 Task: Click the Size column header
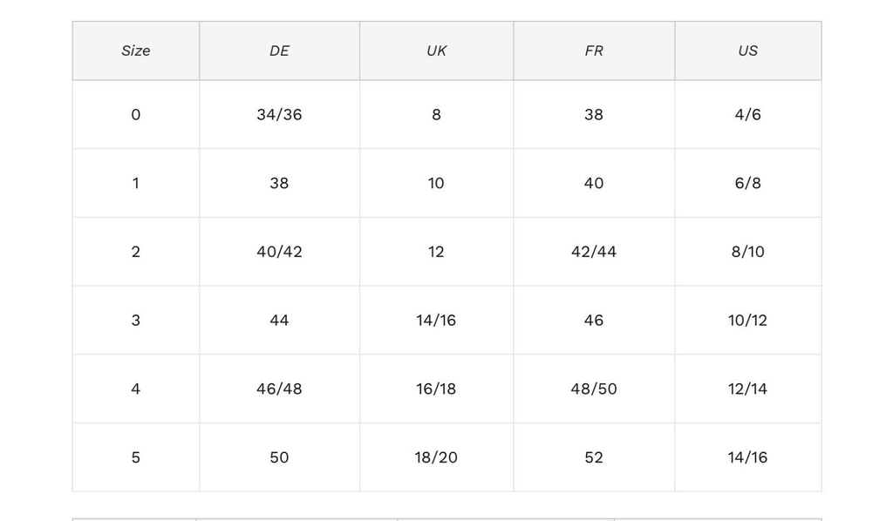[135, 51]
